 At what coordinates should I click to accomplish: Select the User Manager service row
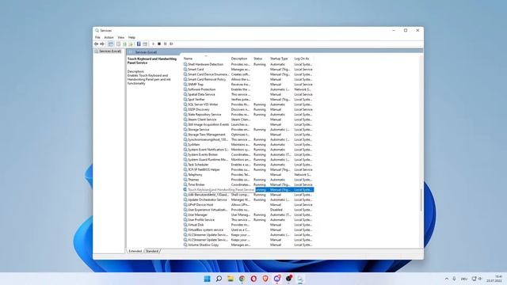[x=248, y=215]
